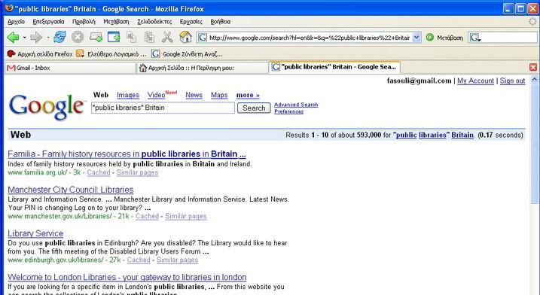Click the Cut scissors icon
Image resolution: width=540 pixels, height=295 pixels.
(167, 37)
